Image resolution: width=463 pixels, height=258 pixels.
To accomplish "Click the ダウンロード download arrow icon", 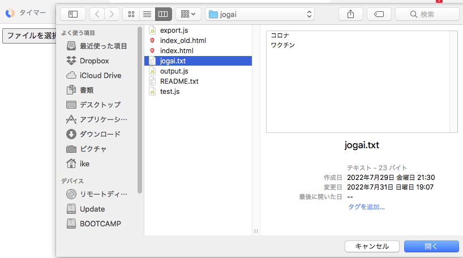I will [71, 134].
